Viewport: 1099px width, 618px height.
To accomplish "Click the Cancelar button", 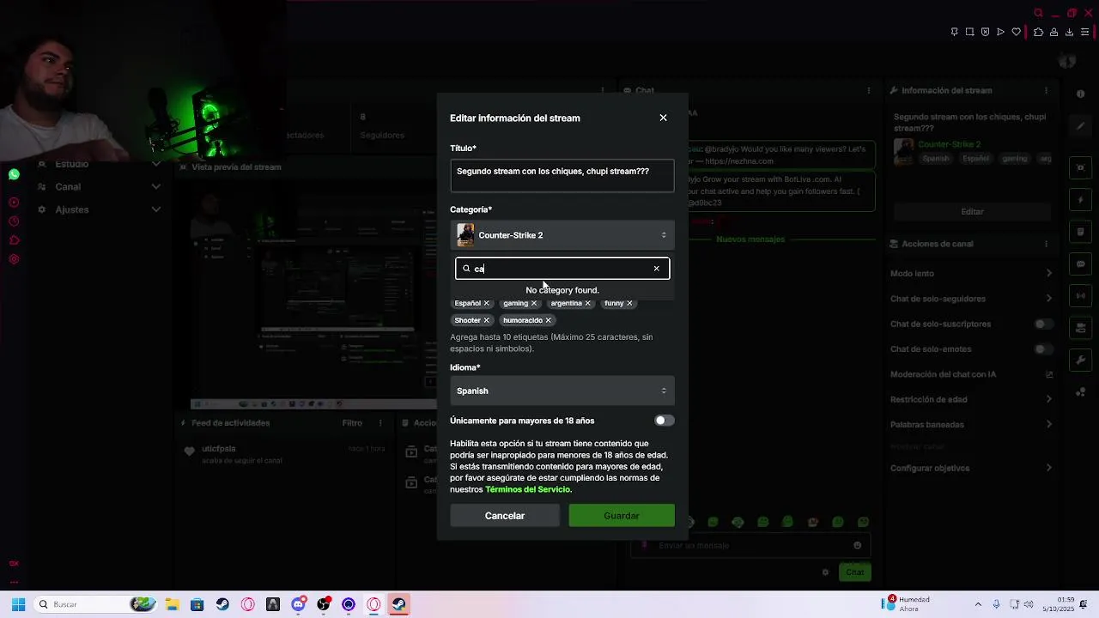I will 505,516.
